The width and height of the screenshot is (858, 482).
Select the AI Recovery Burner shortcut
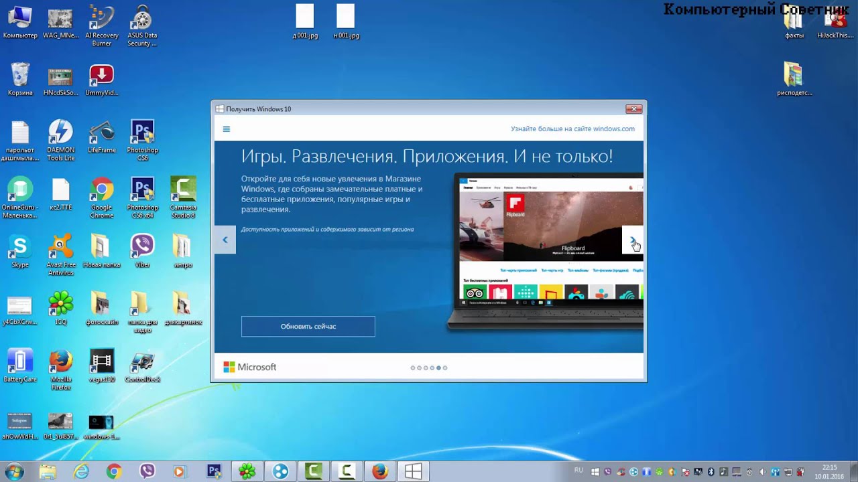click(102, 25)
